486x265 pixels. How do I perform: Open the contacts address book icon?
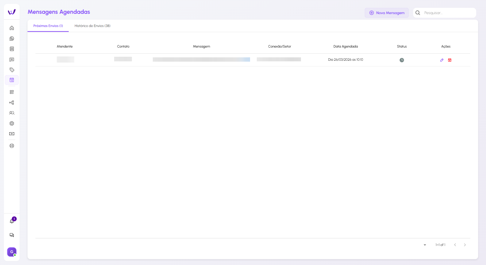coord(12,49)
